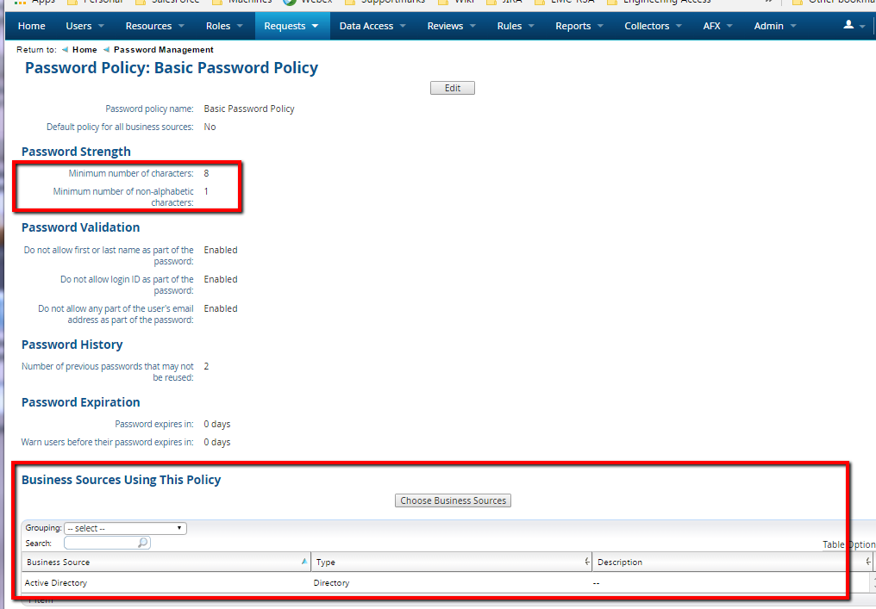
Task: Return to Password Management breadcrumb
Action: [163, 50]
